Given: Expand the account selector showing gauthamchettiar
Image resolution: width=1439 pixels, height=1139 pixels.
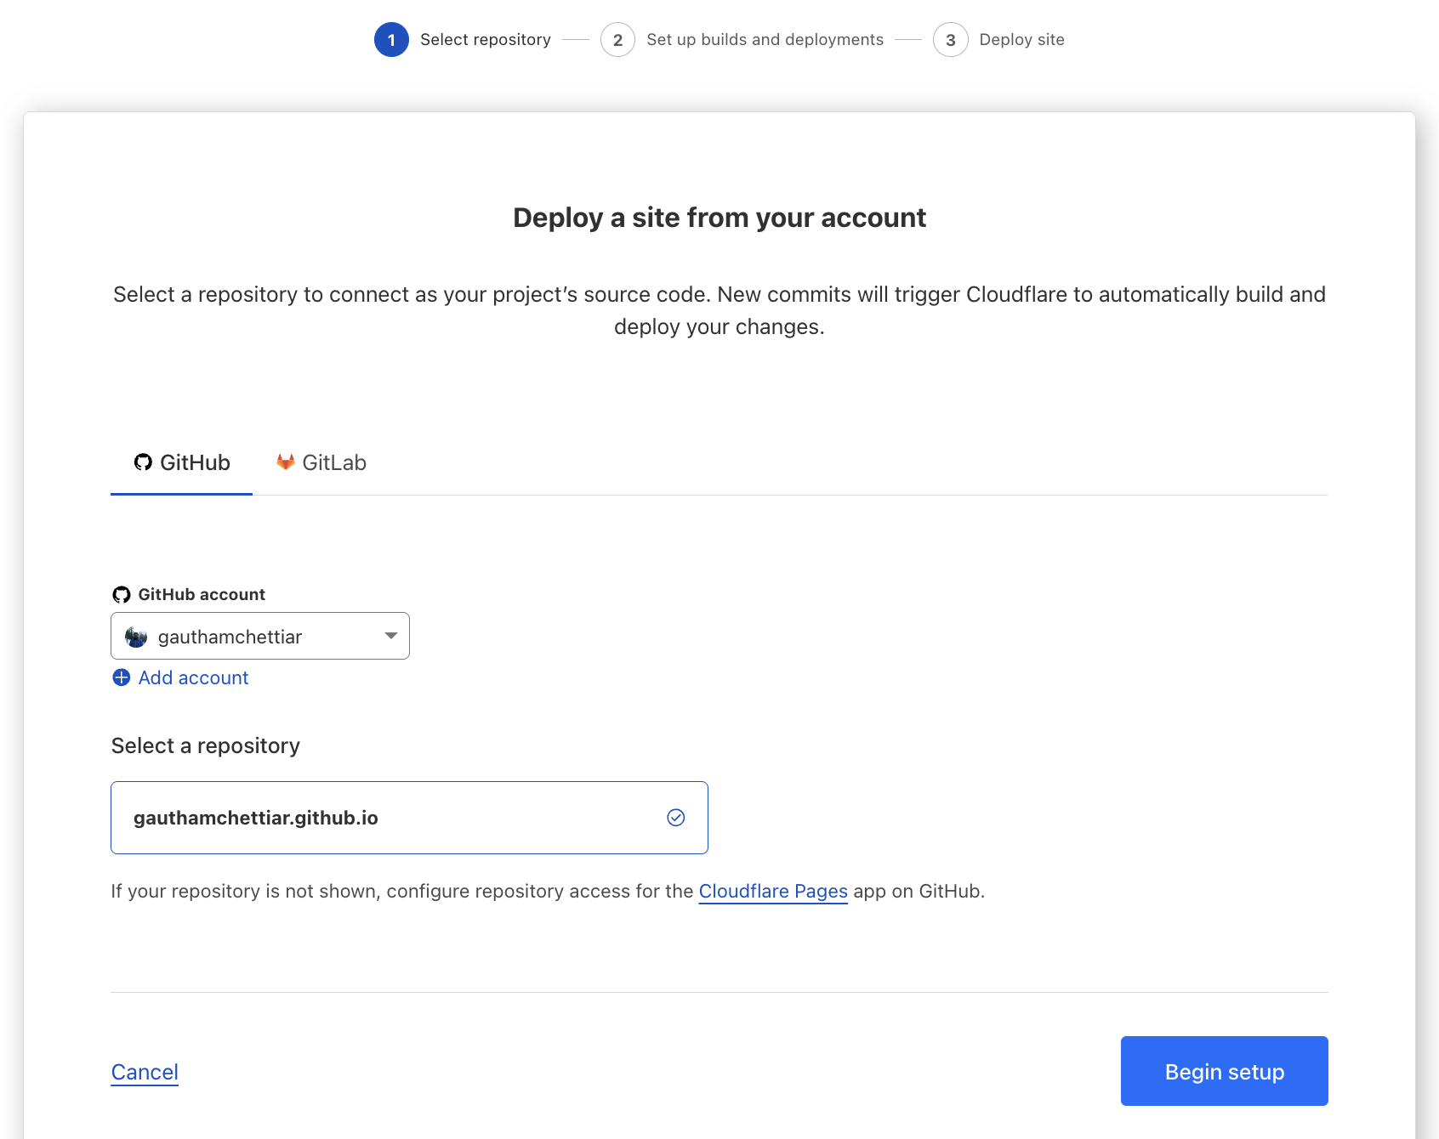Looking at the screenshot, I should pyautogui.click(x=259, y=635).
